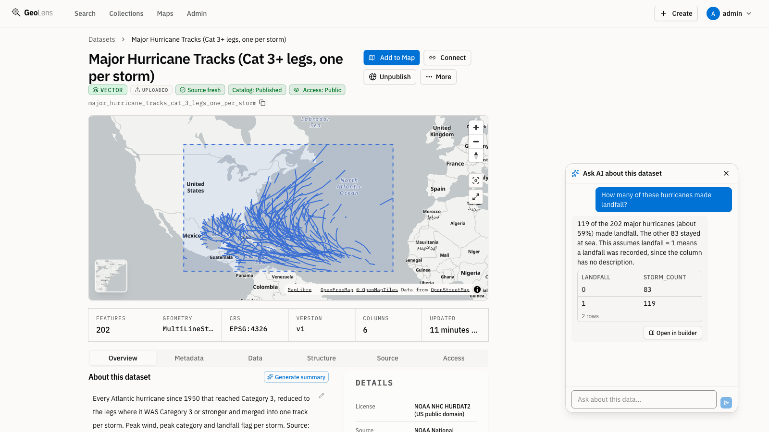Copy the dataset table name
769x432 pixels.
click(x=262, y=103)
